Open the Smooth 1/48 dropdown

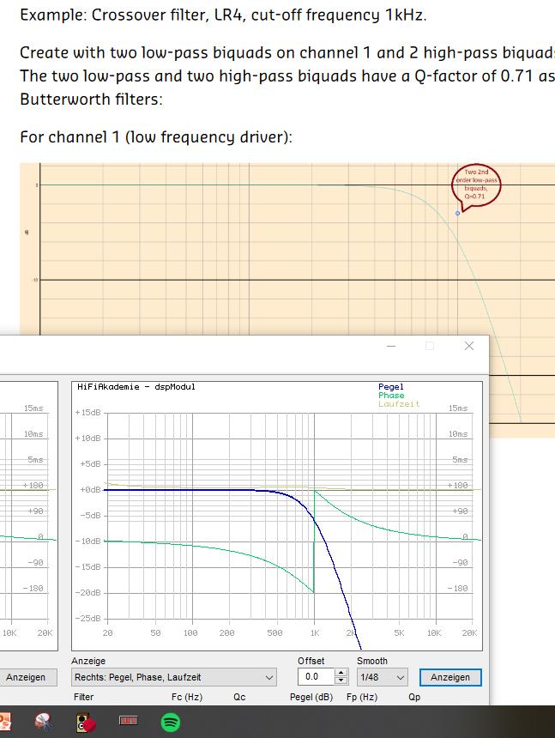click(382, 677)
